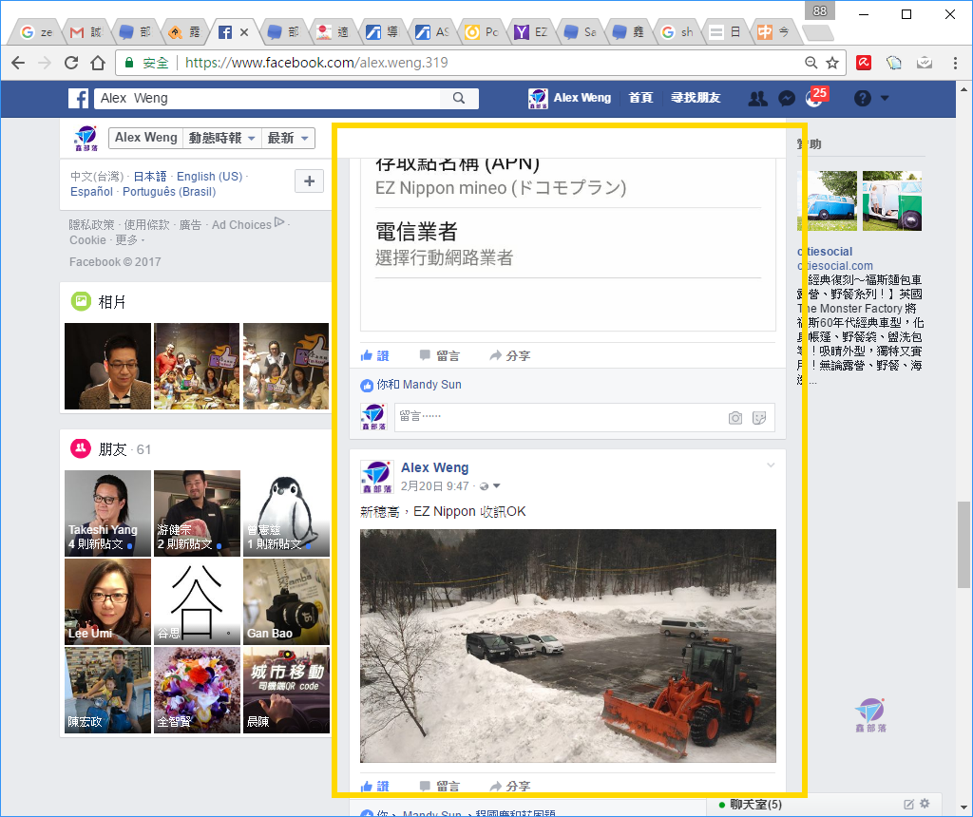973x817 pixels.
Task: Open the snow plow parking lot photo
Action: pyautogui.click(x=568, y=646)
